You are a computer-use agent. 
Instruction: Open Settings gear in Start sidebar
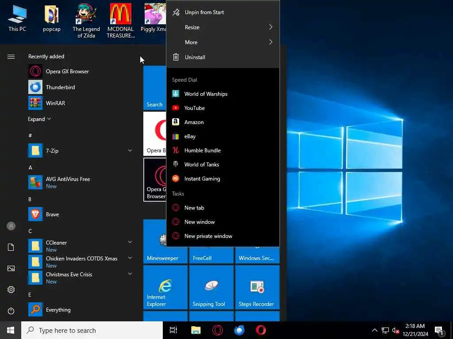point(11,290)
